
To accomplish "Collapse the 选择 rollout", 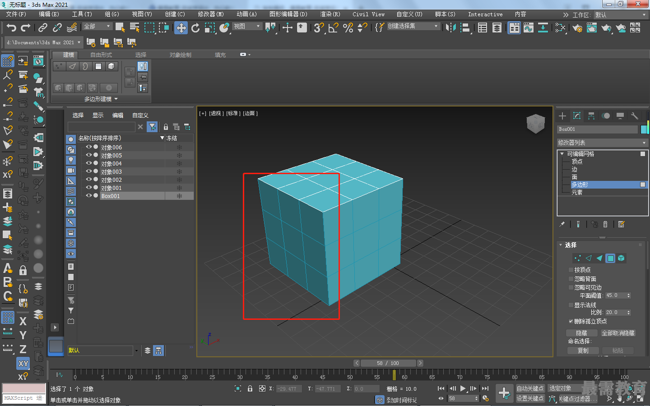I will coord(561,245).
